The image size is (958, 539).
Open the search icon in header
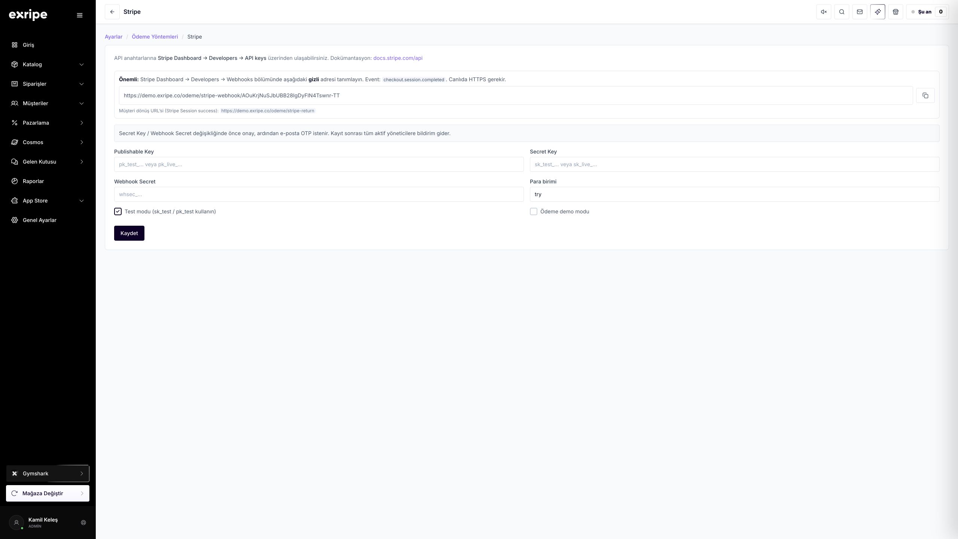tap(842, 12)
